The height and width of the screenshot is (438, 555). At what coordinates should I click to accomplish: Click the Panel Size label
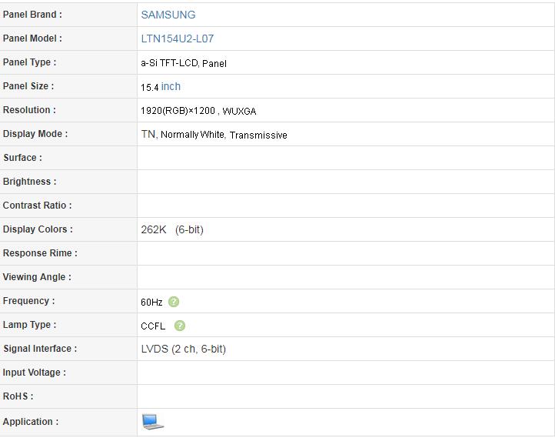(28, 86)
